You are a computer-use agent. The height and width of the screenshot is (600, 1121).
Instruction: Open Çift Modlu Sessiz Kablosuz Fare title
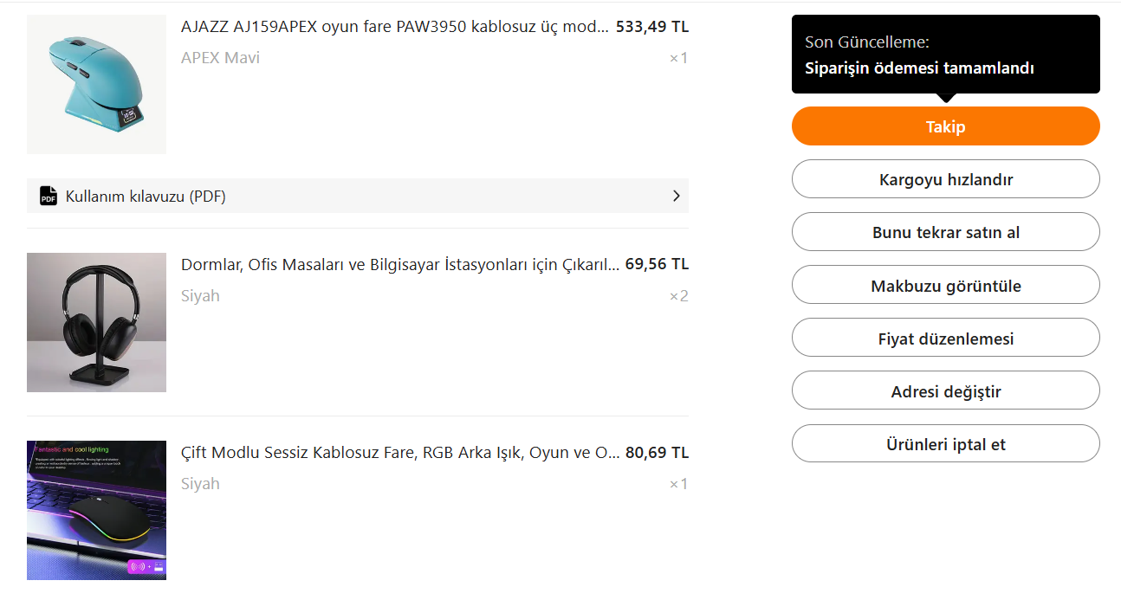coord(399,453)
